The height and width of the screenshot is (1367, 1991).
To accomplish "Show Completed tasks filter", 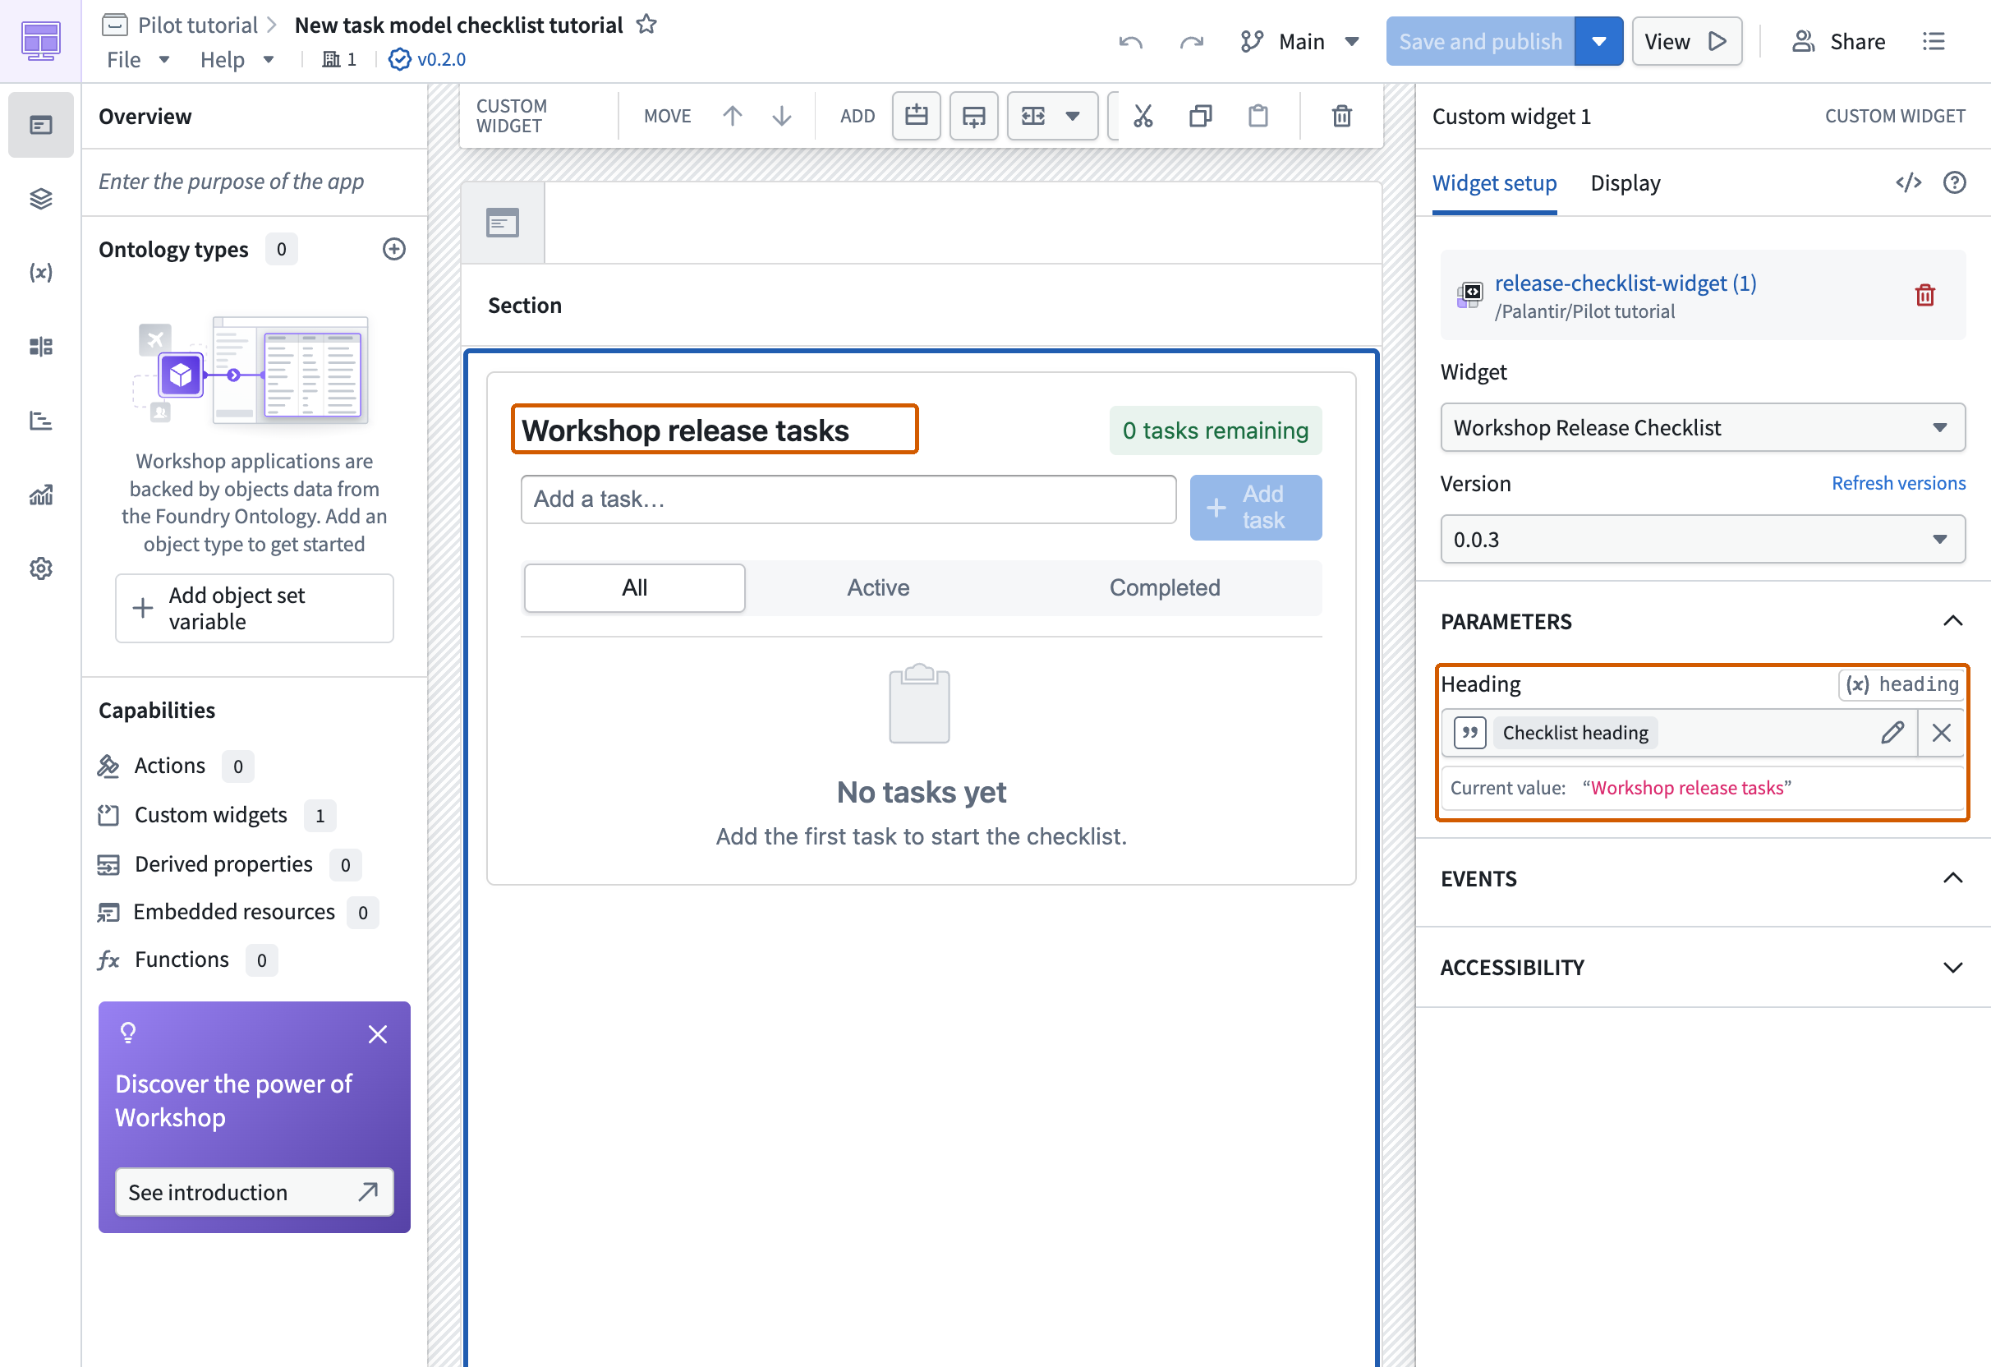I will coord(1164,588).
